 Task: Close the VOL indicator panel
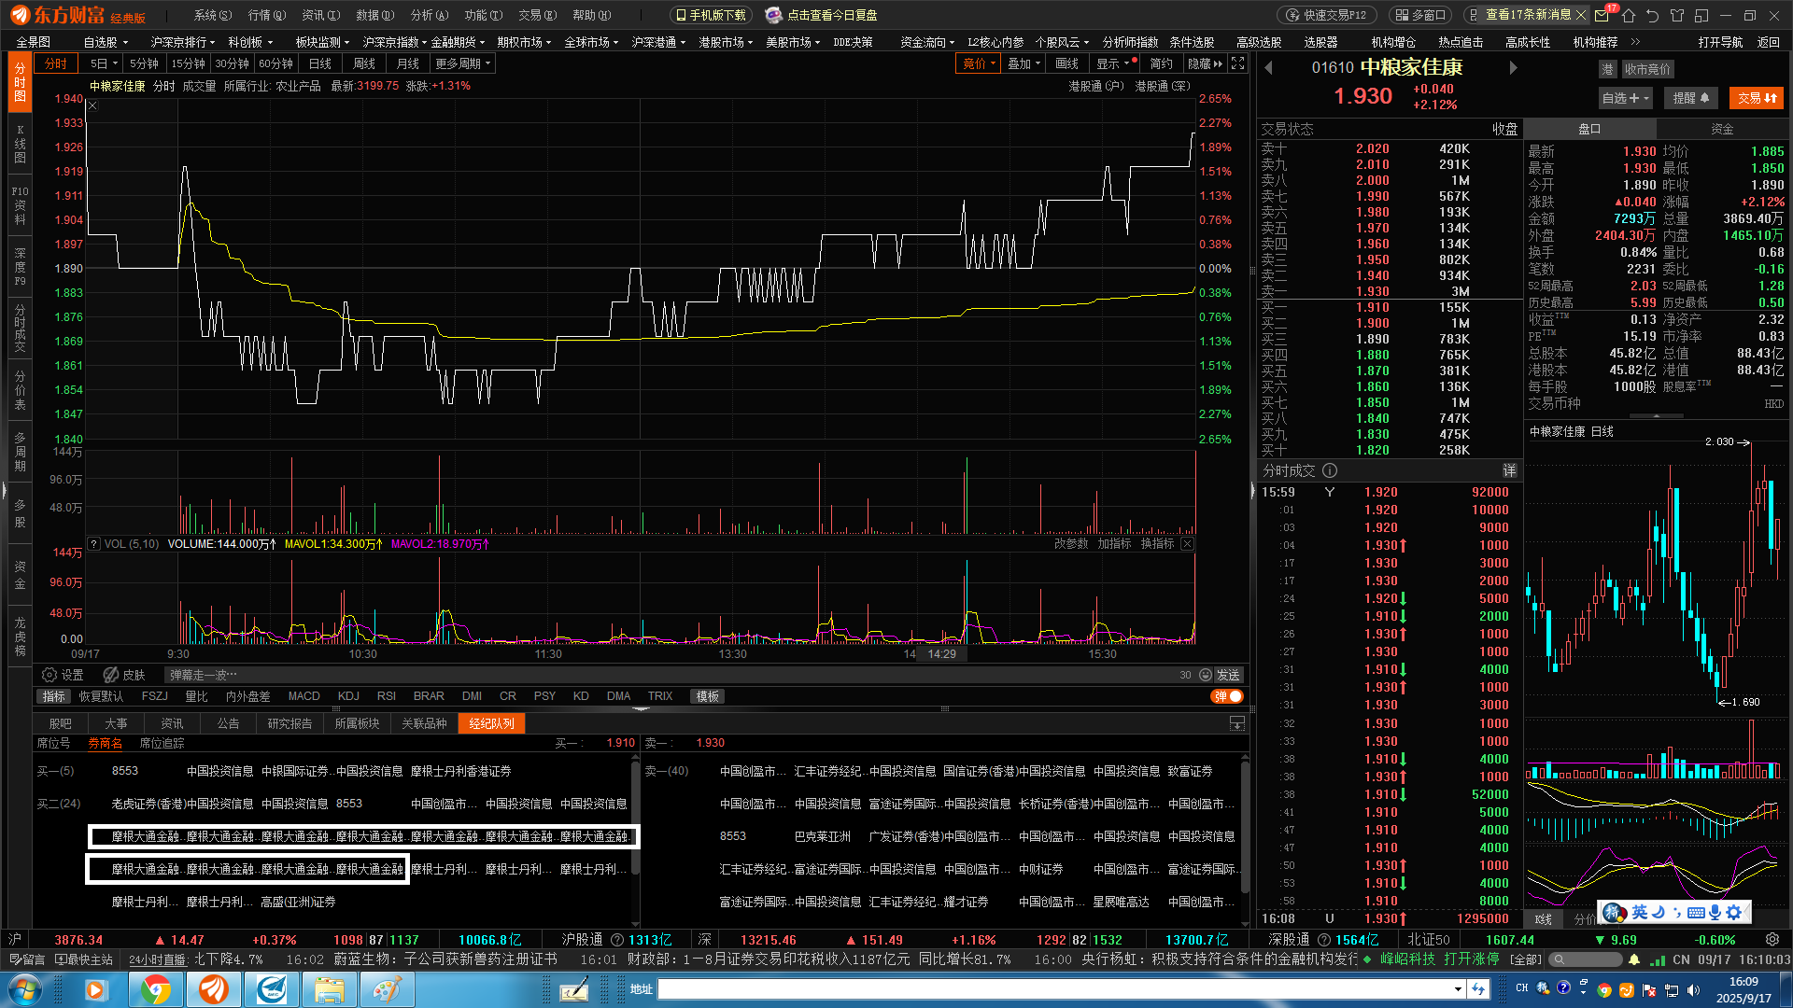click(x=1187, y=544)
